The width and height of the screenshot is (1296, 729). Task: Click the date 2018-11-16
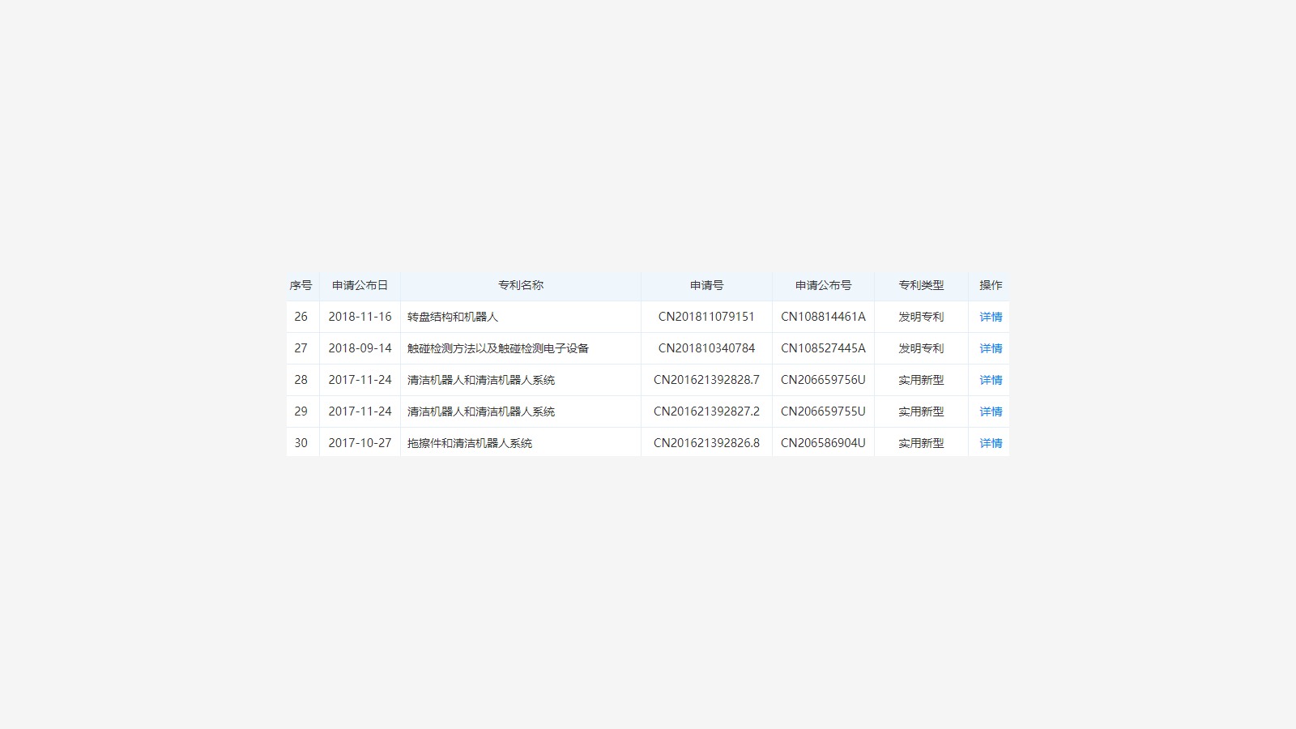tap(360, 317)
